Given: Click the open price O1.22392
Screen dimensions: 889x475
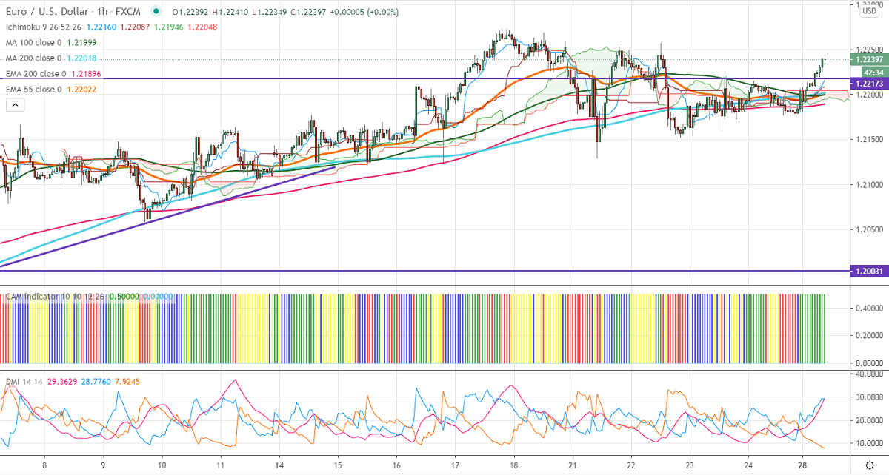Looking at the screenshot, I should [x=190, y=12].
